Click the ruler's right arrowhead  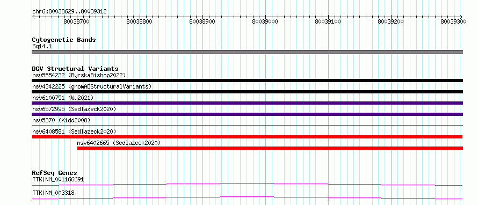pyautogui.click(x=461, y=17)
